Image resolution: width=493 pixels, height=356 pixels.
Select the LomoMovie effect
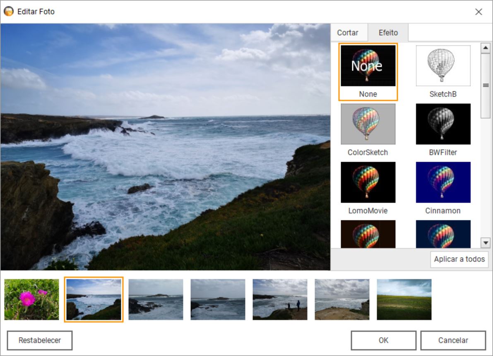(x=368, y=182)
